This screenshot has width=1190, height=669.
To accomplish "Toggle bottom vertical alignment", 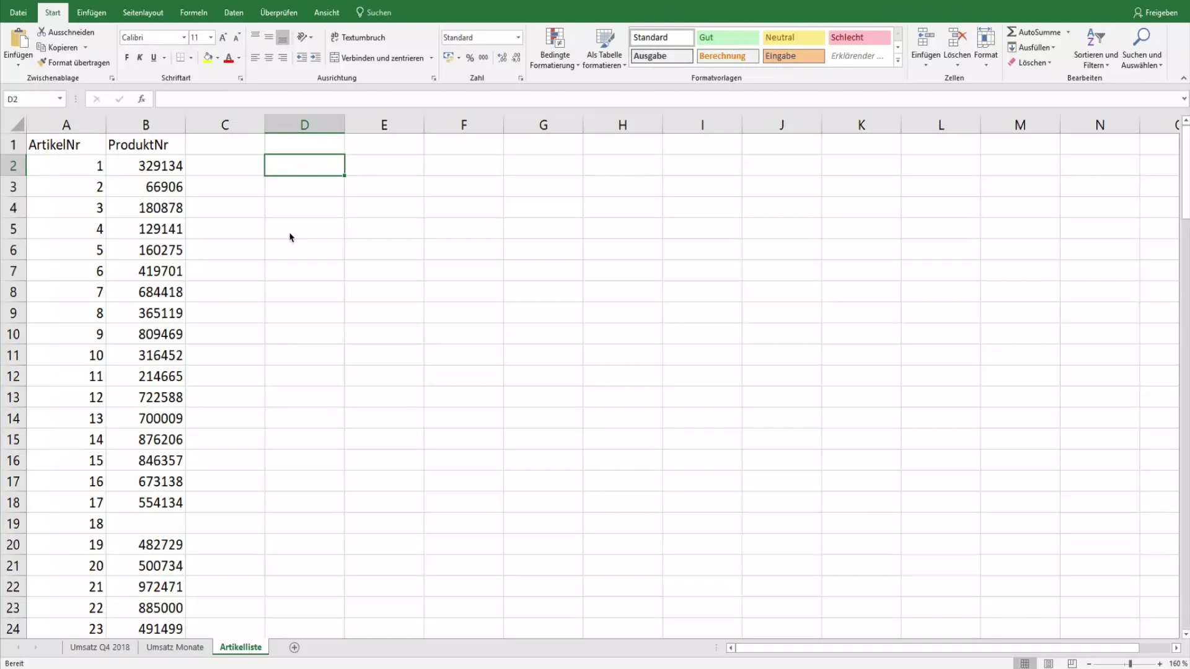I will [283, 37].
